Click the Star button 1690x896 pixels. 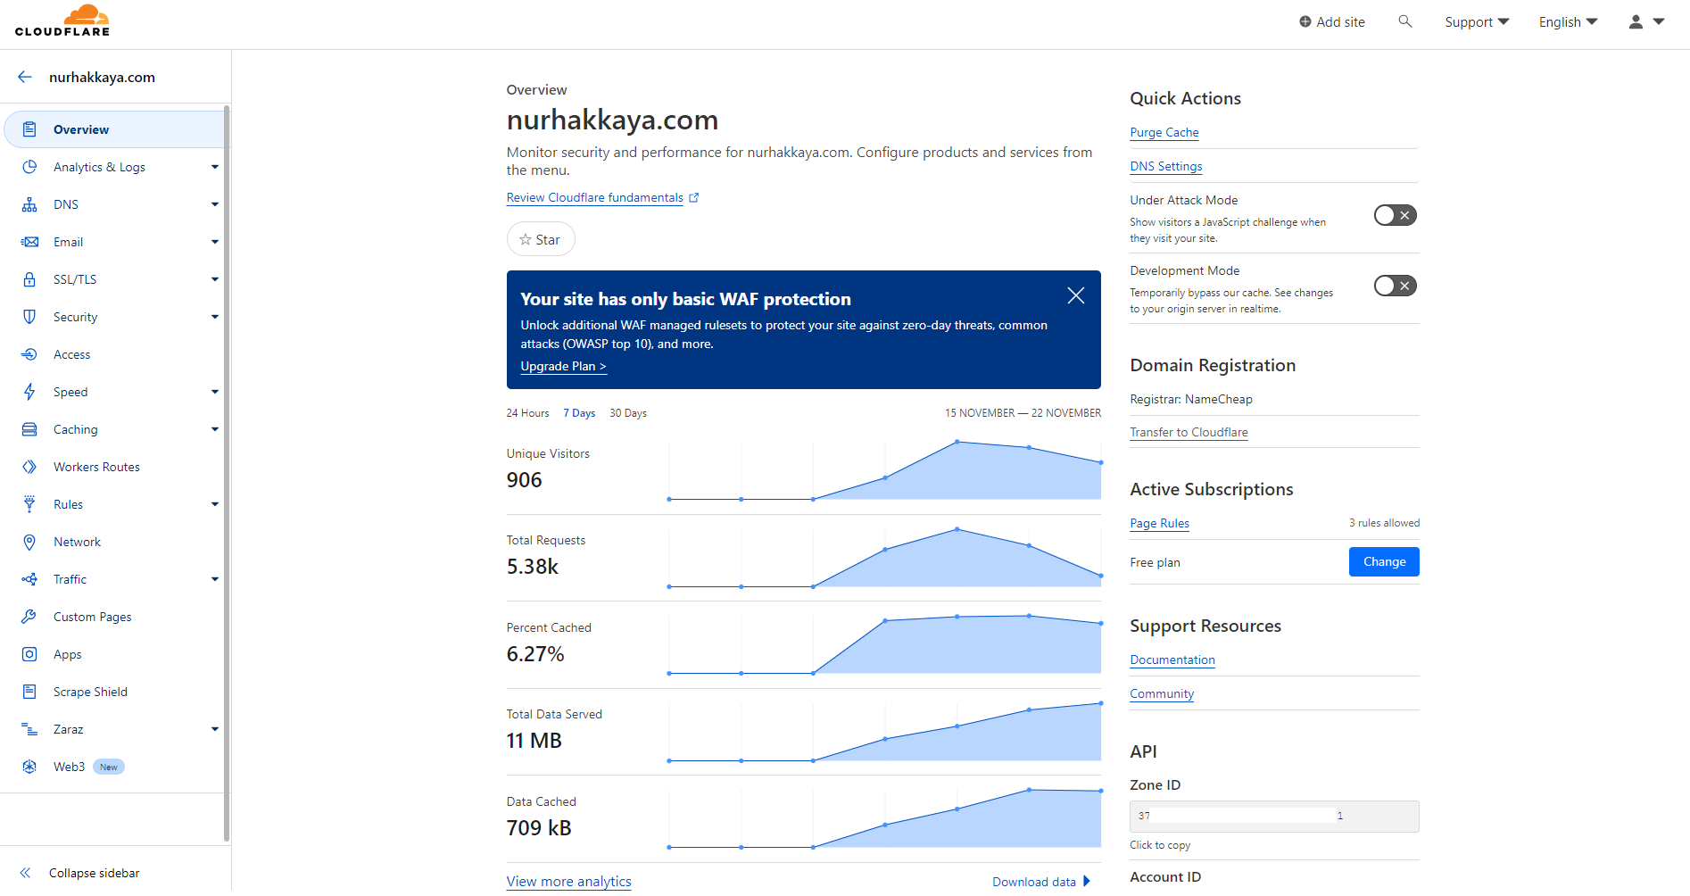tap(541, 239)
